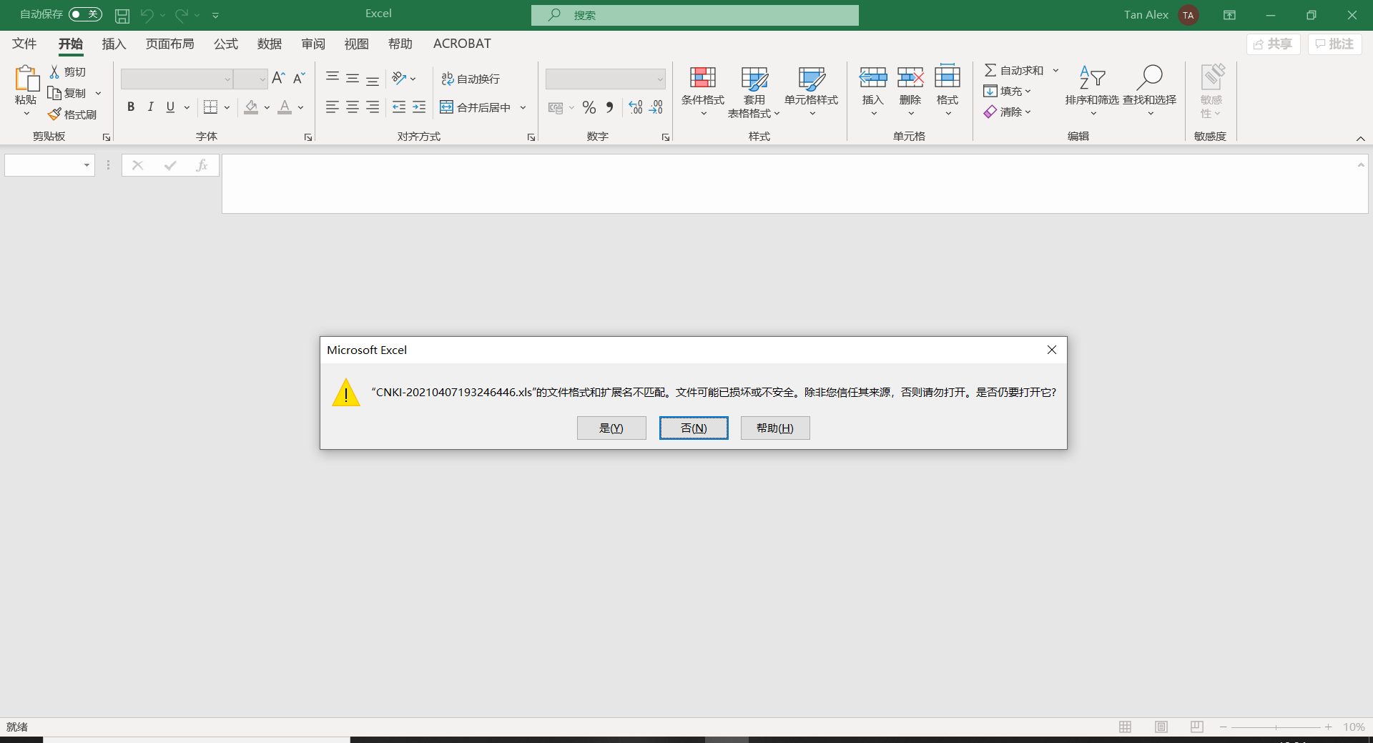
Task: Apply accounting currency format icon
Action: coord(556,107)
